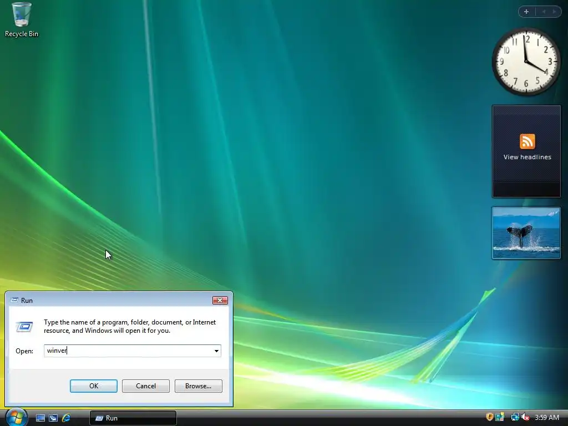Open the network connection tray icon

515,417
